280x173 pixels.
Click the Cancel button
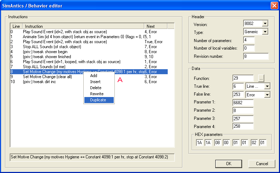pos(262,164)
